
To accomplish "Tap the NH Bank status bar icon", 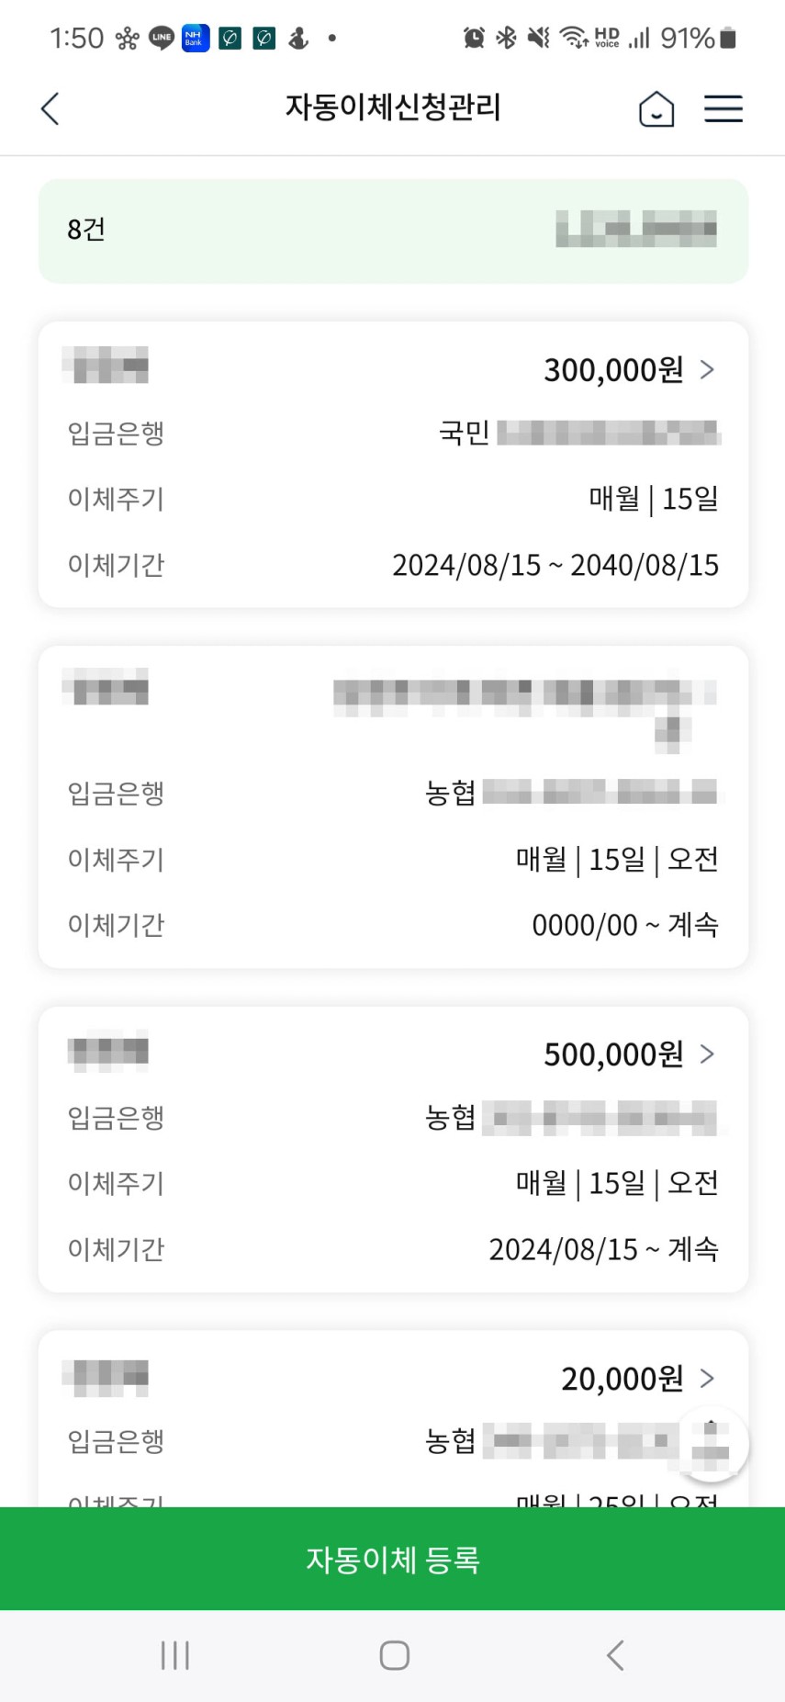I will tap(196, 38).
